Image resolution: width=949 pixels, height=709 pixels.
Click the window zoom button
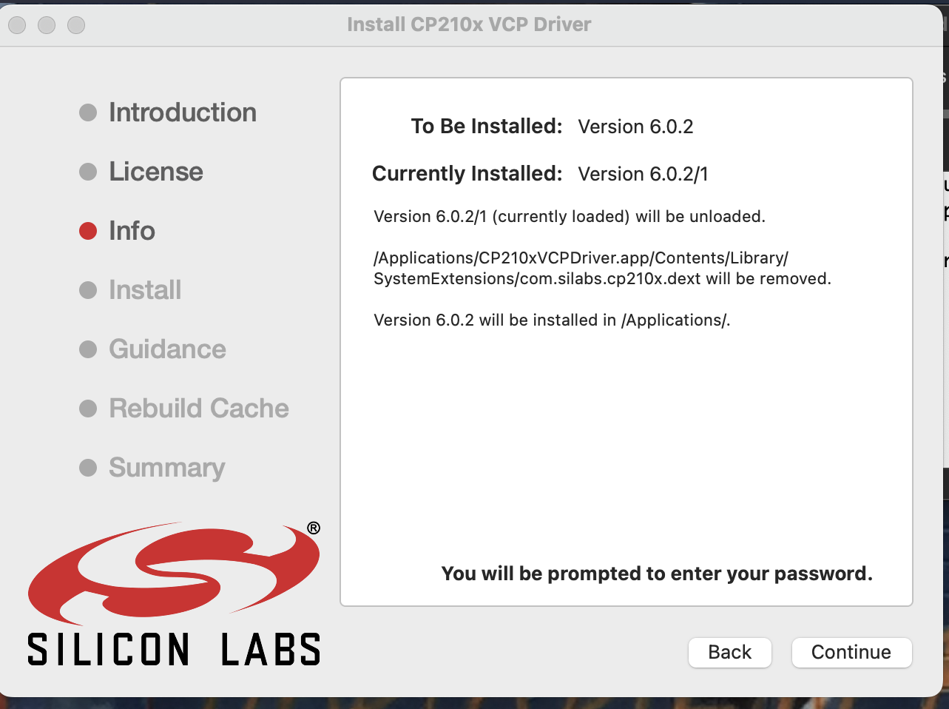tap(76, 25)
